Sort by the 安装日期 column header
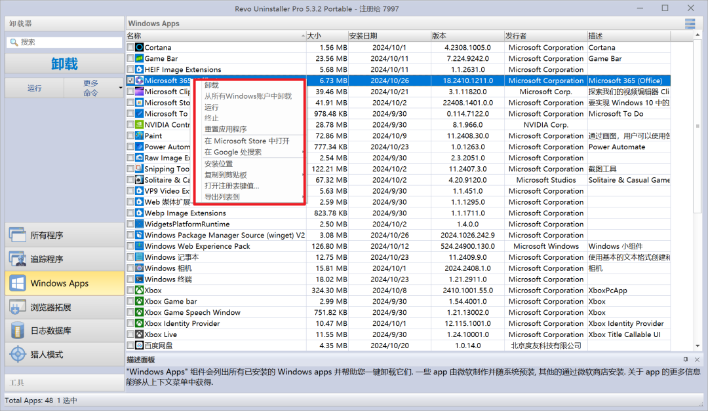This screenshot has width=708, height=411. point(389,35)
